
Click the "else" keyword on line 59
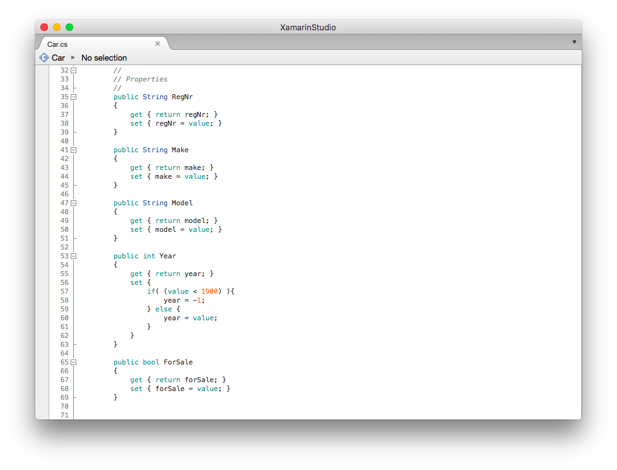click(163, 310)
